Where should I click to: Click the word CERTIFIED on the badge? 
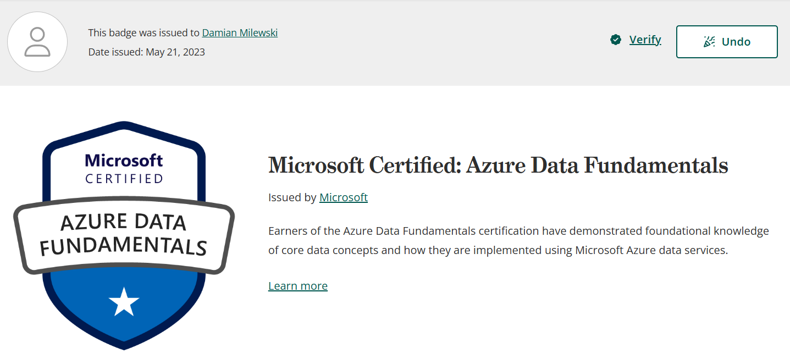tap(124, 179)
